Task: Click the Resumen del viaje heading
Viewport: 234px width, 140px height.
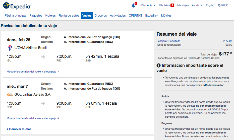Action: [177, 34]
